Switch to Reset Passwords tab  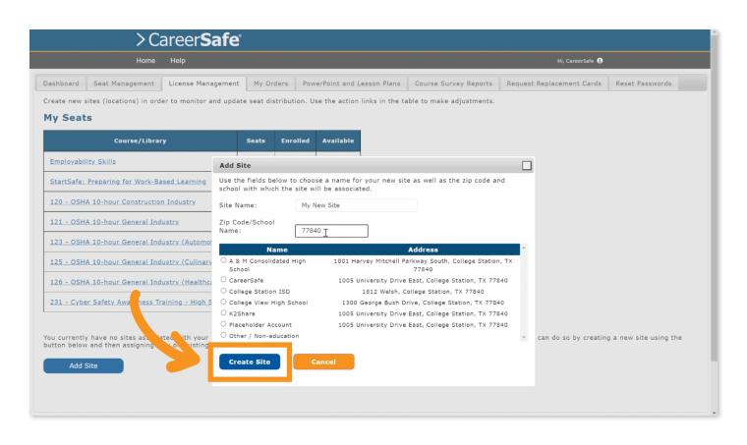643,83
